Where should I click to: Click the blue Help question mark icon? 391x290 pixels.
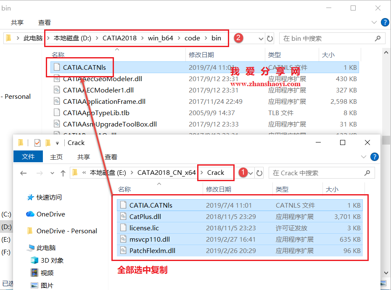374,156
